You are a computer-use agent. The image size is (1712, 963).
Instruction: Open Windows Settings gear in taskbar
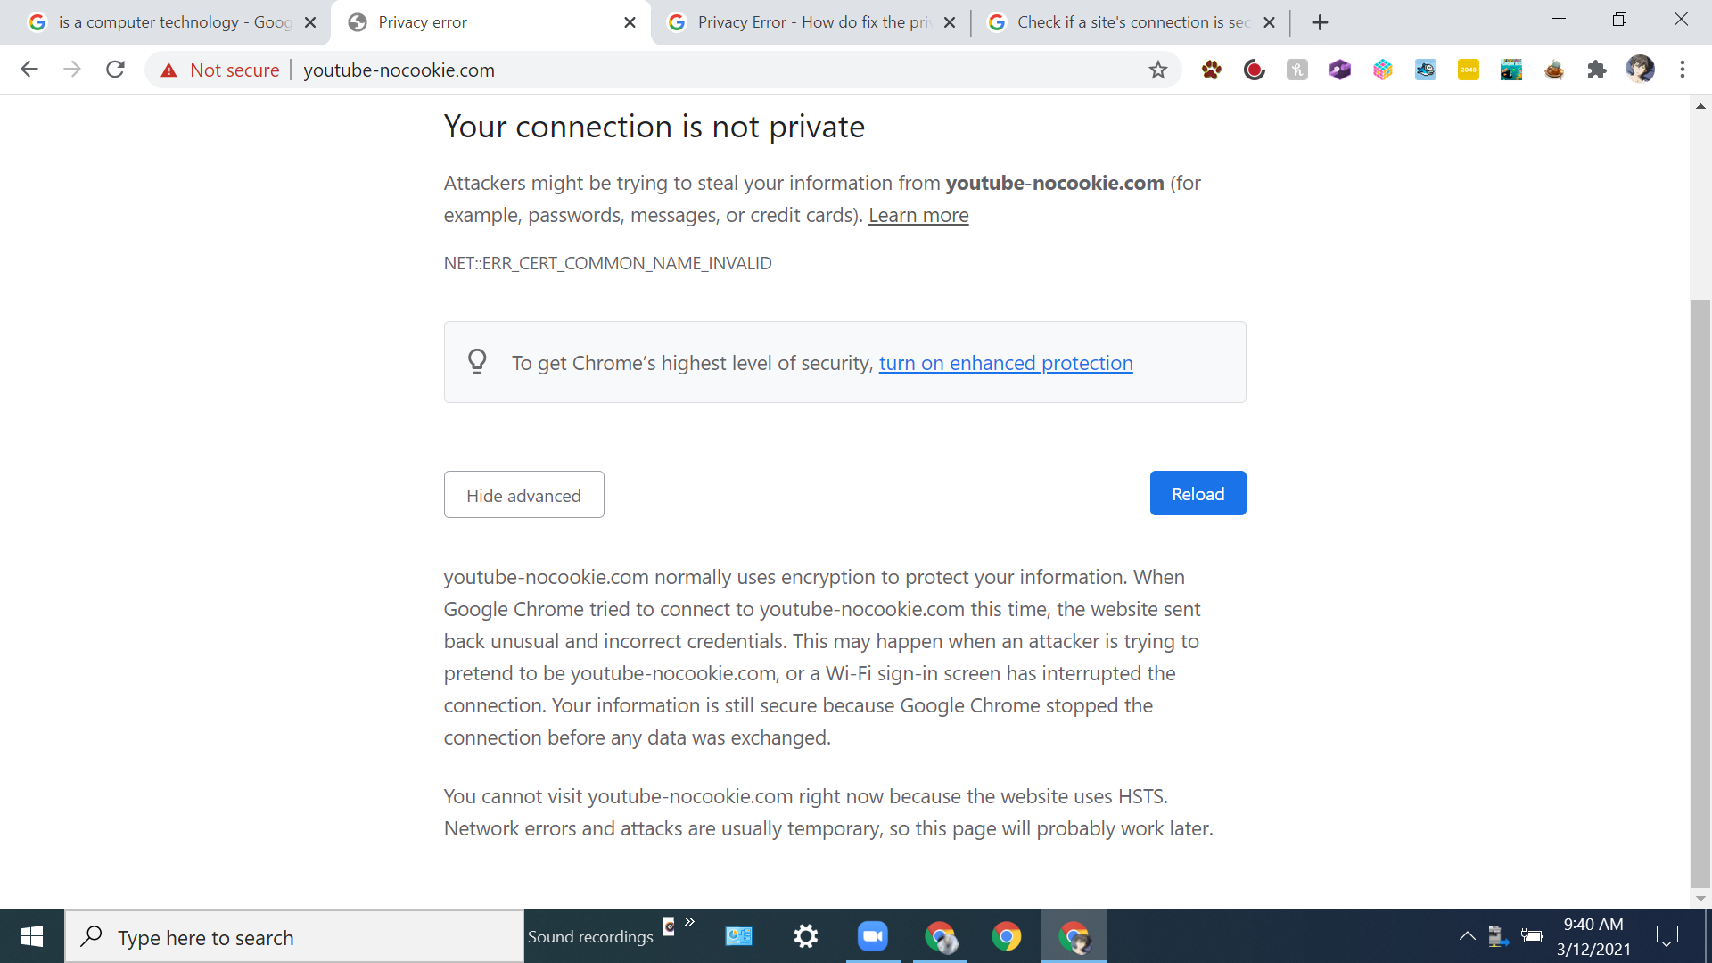pos(806,936)
